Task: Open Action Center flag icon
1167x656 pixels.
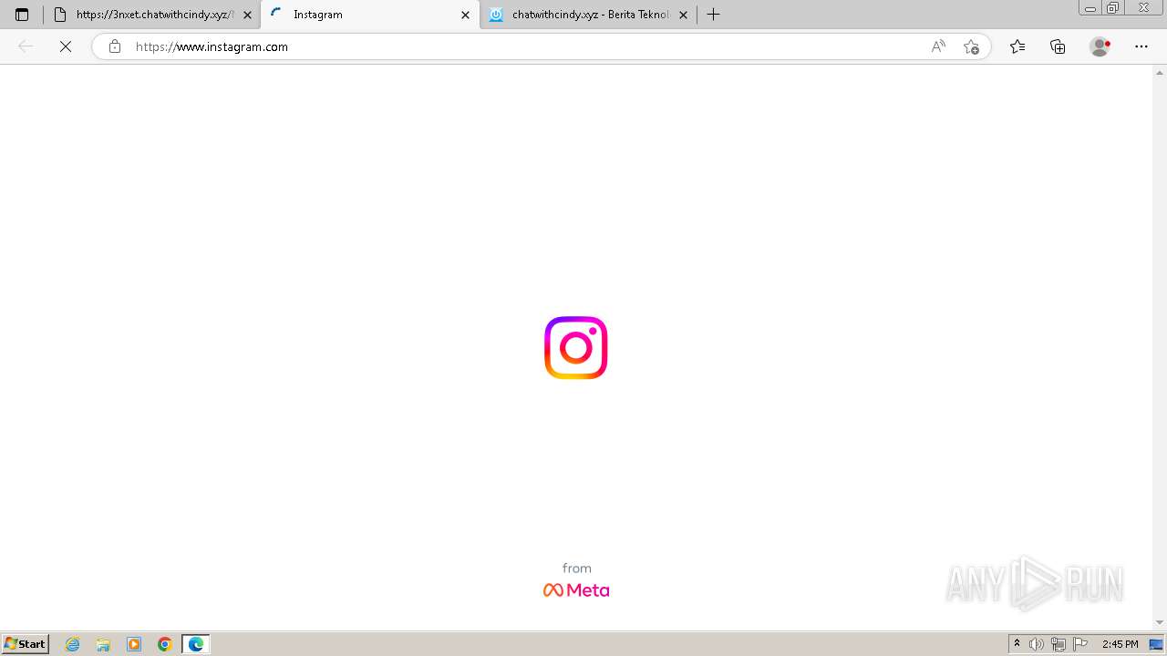Action: [1080, 644]
